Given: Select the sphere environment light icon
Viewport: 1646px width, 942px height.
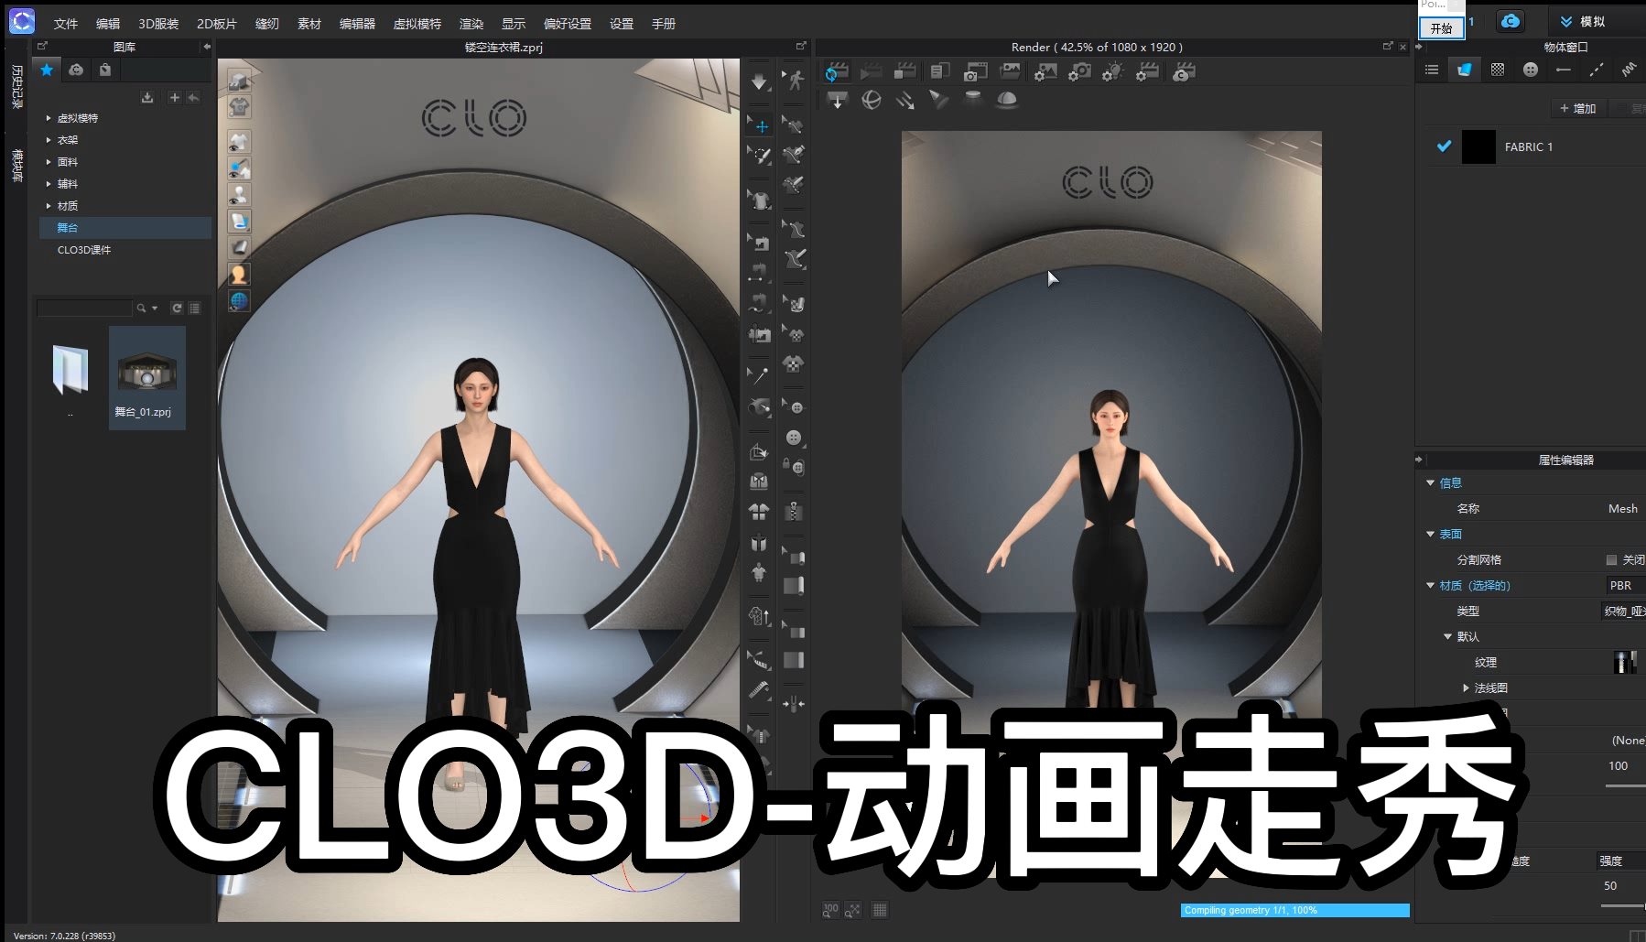Looking at the screenshot, I should point(872,100).
